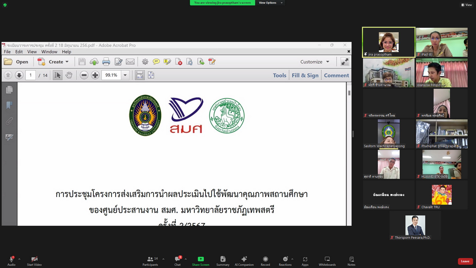Viewport: 476px width, 268px height.
Task: Click the 99.1% zoom value field
Action: pos(111,75)
